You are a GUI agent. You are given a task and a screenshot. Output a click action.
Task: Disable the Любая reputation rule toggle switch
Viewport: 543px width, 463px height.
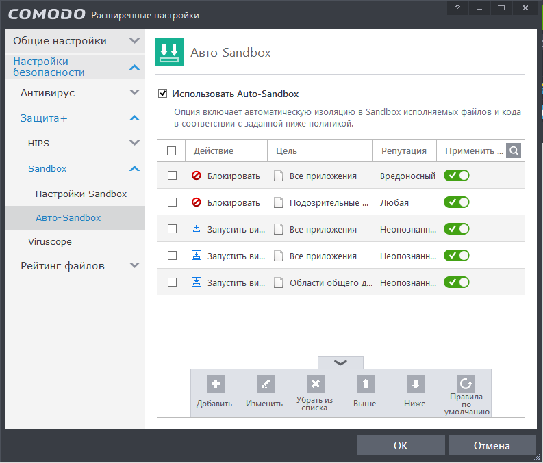457,202
